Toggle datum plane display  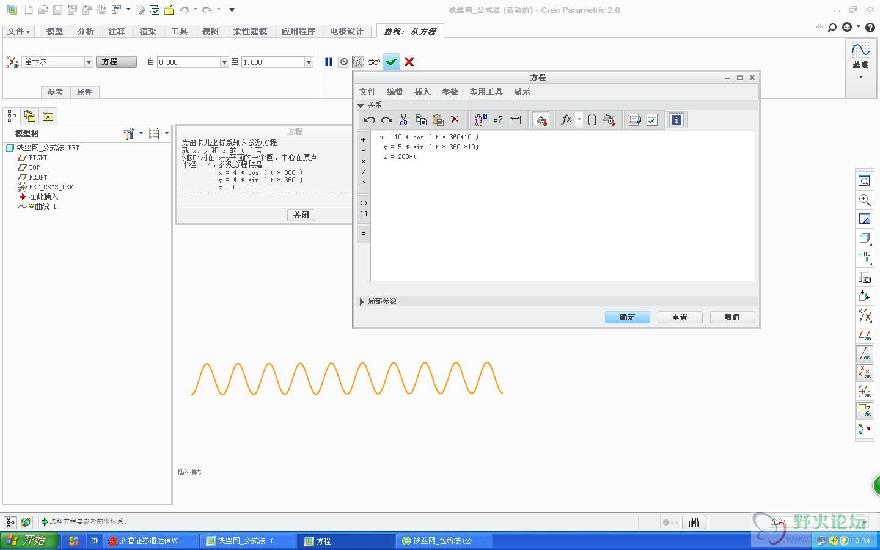pyautogui.click(x=864, y=334)
